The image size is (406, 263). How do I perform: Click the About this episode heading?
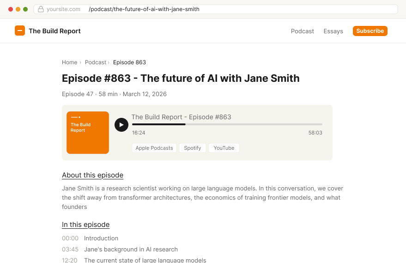coord(92,175)
